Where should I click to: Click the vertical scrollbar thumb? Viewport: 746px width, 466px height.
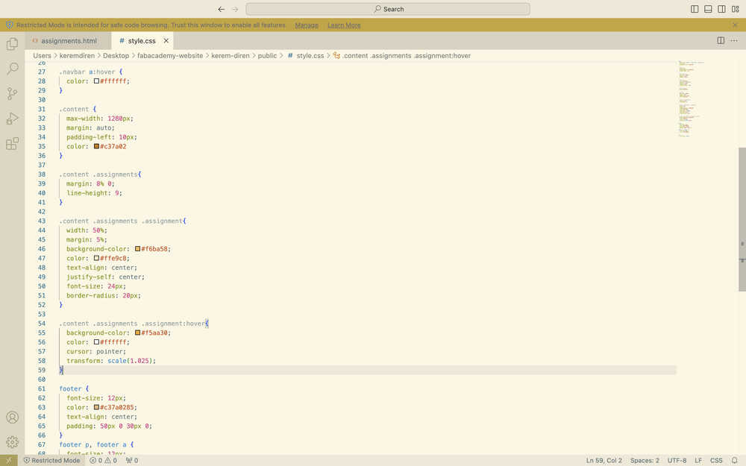(x=742, y=219)
